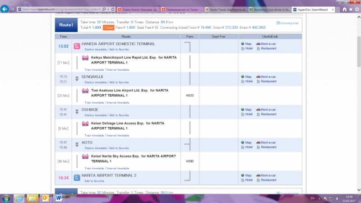Viewport: 361px width, 203px height.
Task: Open the Commuting ticket link
Action: [x=289, y=23]
